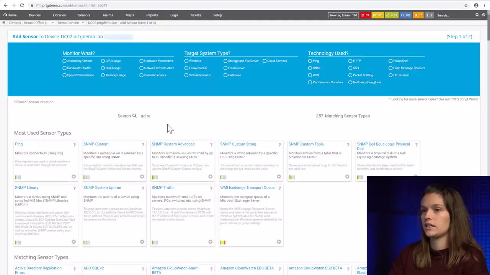
Task: Open help via SNMP Custom question mark icon
Action: (x=143, y=144)
